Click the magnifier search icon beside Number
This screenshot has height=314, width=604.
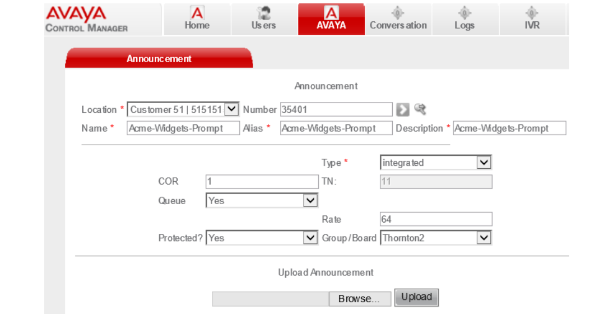(420, 109)
